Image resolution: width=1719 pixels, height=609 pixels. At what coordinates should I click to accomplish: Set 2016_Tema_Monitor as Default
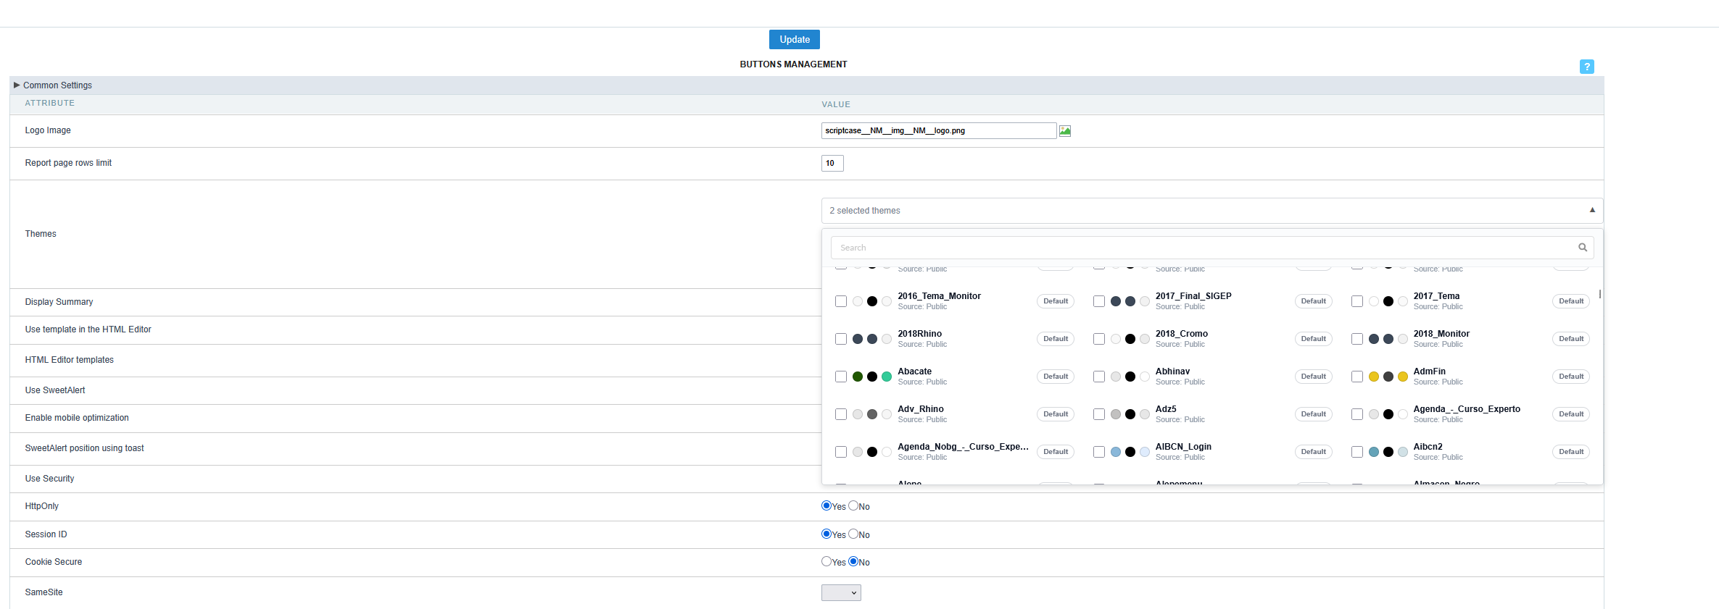(x=1056, y=301)
